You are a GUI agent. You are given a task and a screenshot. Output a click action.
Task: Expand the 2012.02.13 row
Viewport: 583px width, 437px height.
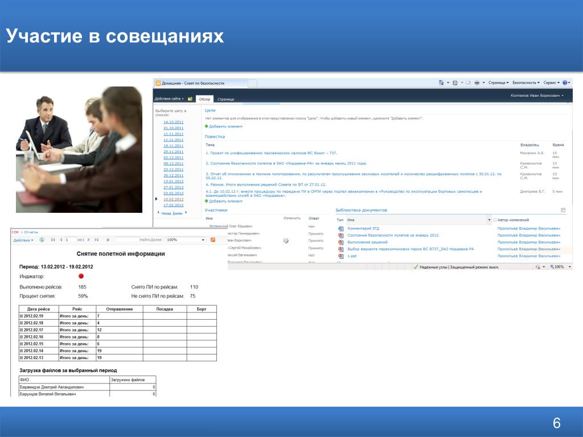point(21,358)
